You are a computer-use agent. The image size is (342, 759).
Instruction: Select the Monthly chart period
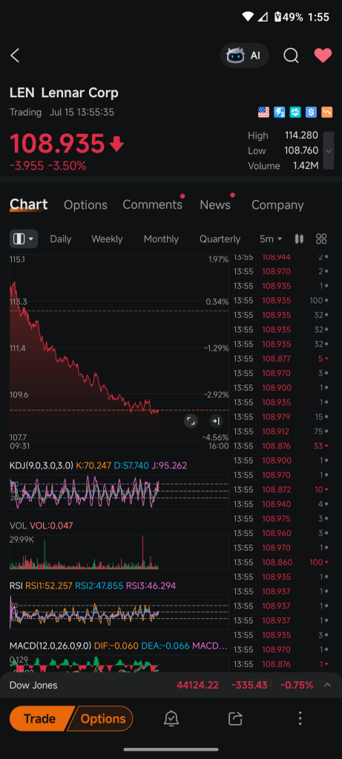coord(161,239)
